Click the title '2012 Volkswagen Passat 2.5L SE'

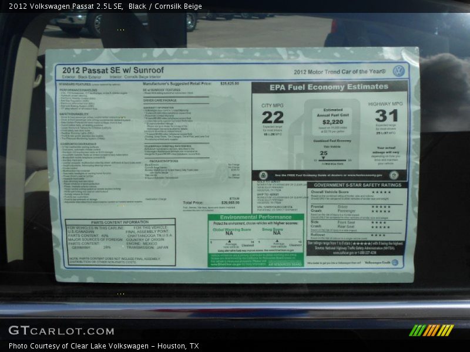coord(66,6)
